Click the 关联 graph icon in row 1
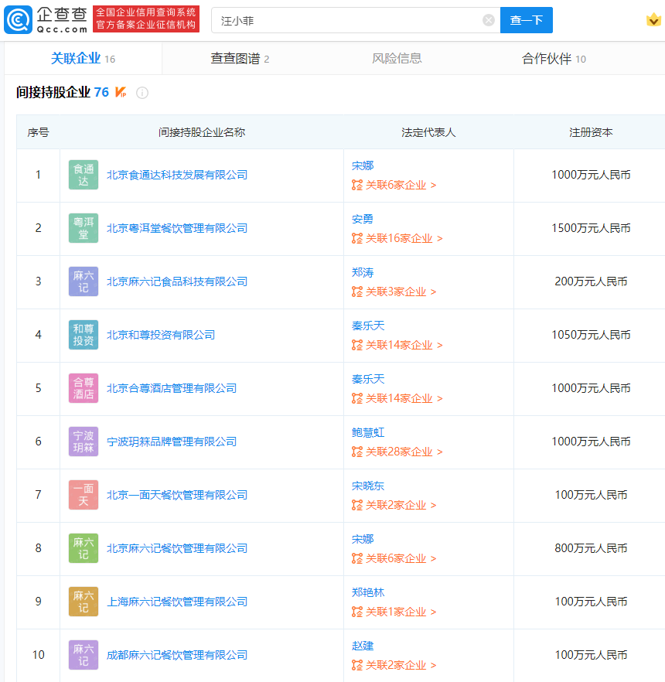665x682 pixels. click(x=357, y=186)
